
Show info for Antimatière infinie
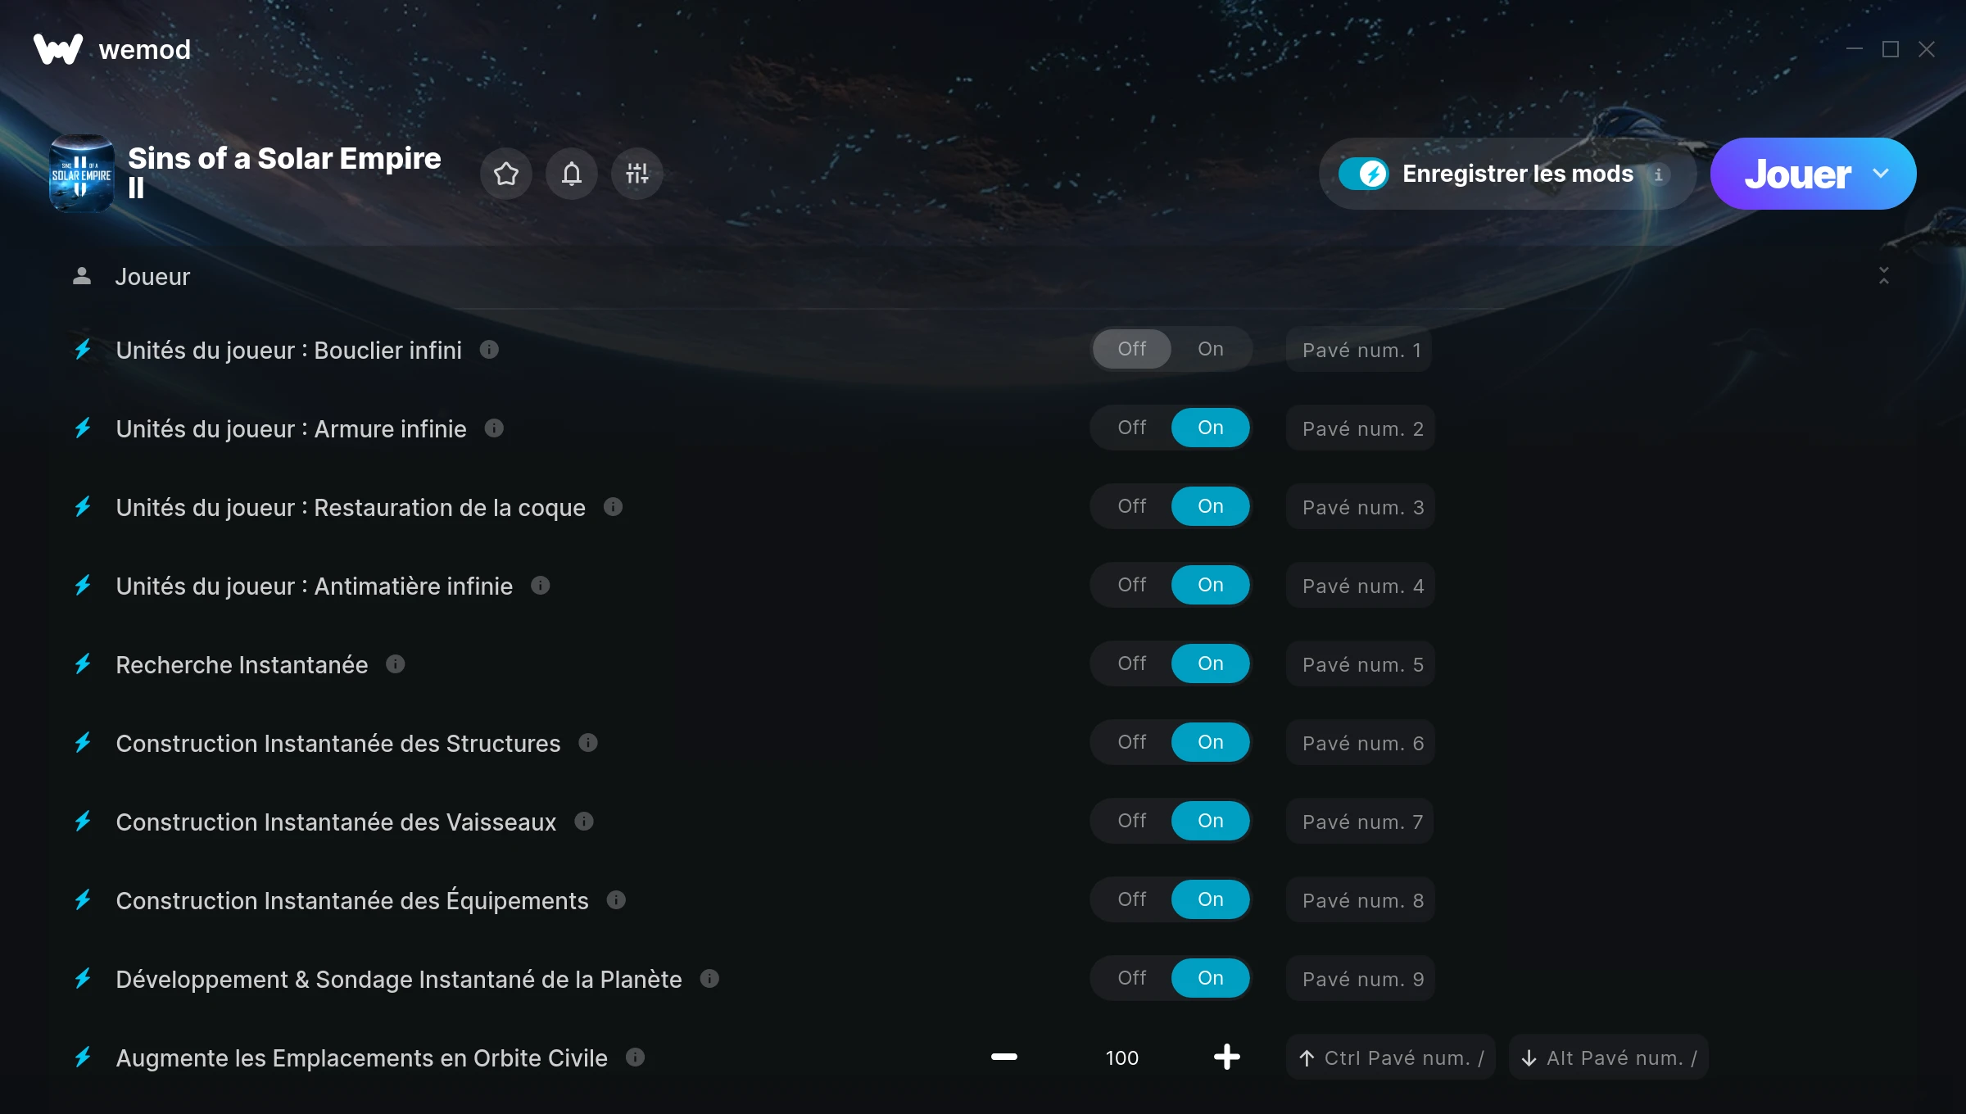(x=540, y=586)
